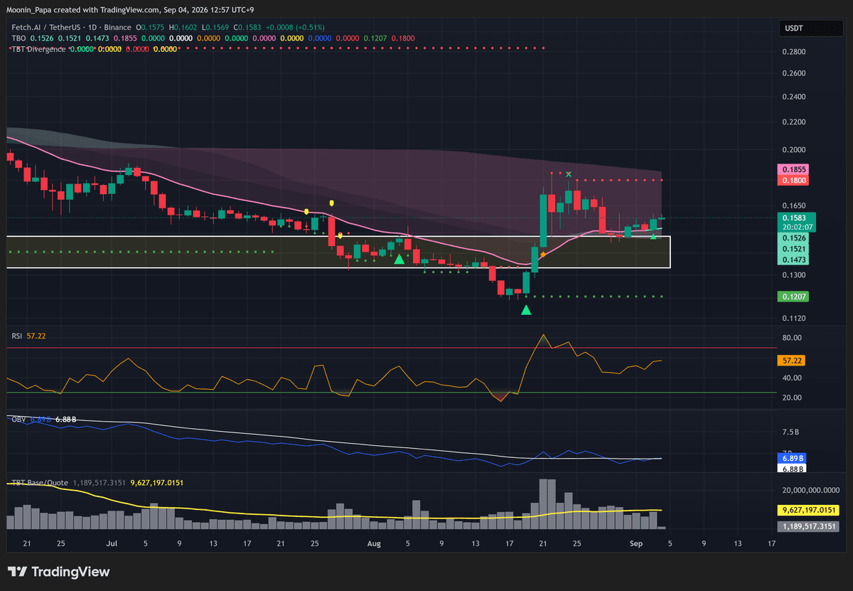Image resolution: width=853 pixels, height=591 pixels.
Task: Click the 0.1300 price axis label
Action: pos(793,275)
